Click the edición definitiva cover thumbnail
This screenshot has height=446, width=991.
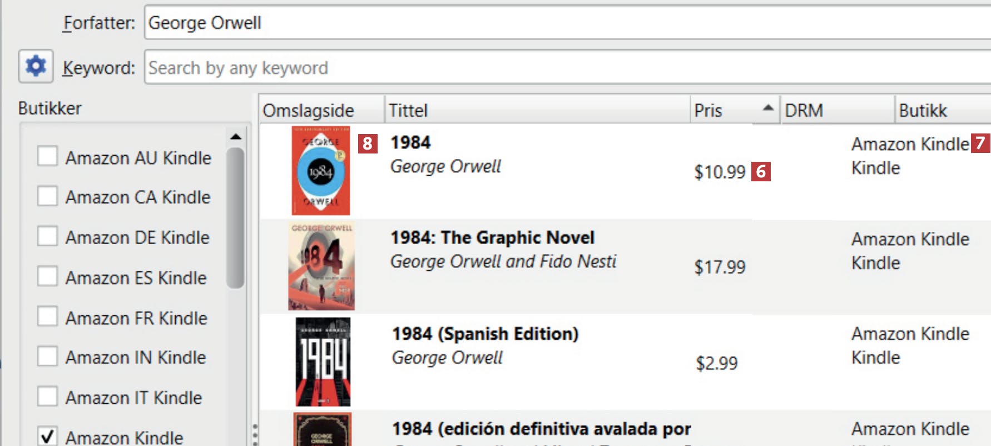click(x=323, y=430)
